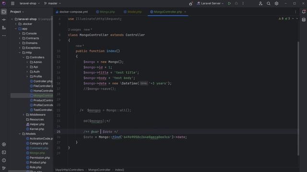Screen dimensions: 307x172
Task: Select ProductController file in tree
Action: click(x=41, y=100)
